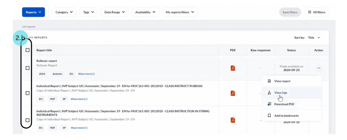Select Download PDF from action menu
Viewport: 347px width, 140px height.
point(292,104)
